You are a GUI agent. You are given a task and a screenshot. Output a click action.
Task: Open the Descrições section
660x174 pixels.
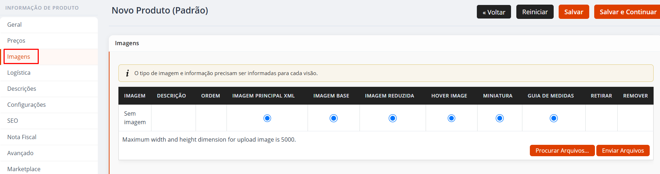click(x=49, y=89)
